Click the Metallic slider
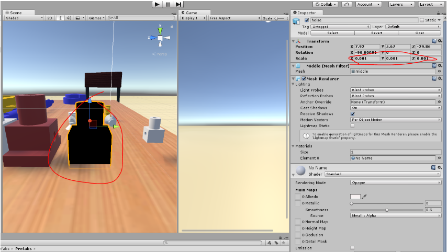Viewport: 447px width, 252px height. click(x=387, y=203)
